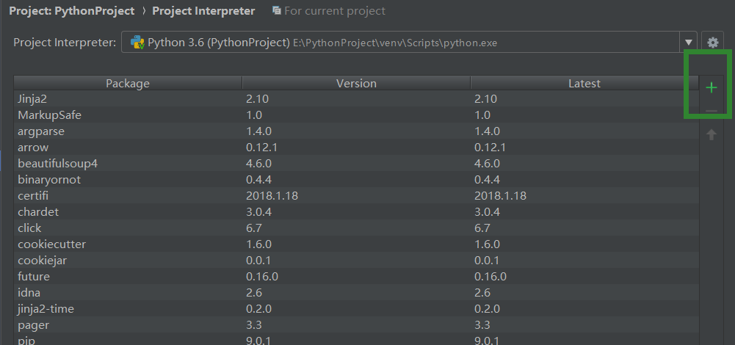Sort by the Version column header
This screenshot has height=345, width=735.
click(356, 83)
